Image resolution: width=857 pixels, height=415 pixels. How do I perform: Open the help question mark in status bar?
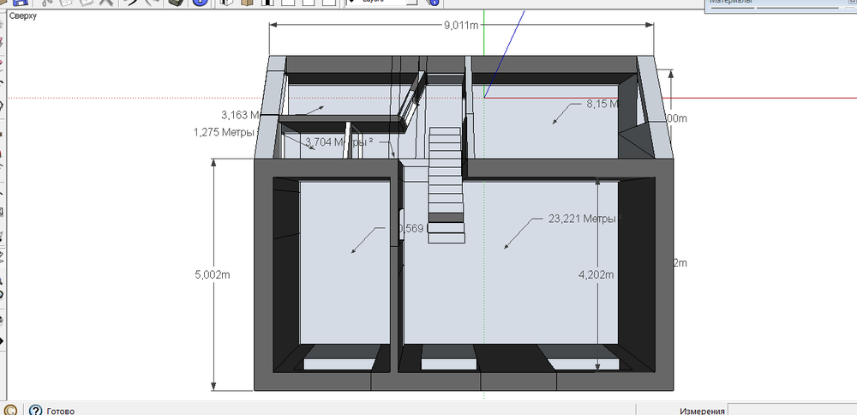pos(36,410)
